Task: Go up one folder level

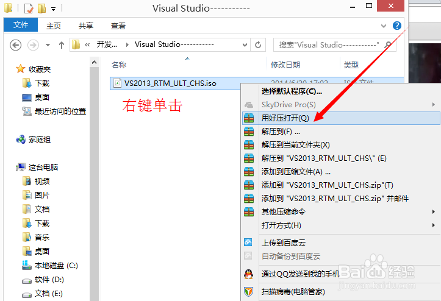Action: (x=62, y=45)
